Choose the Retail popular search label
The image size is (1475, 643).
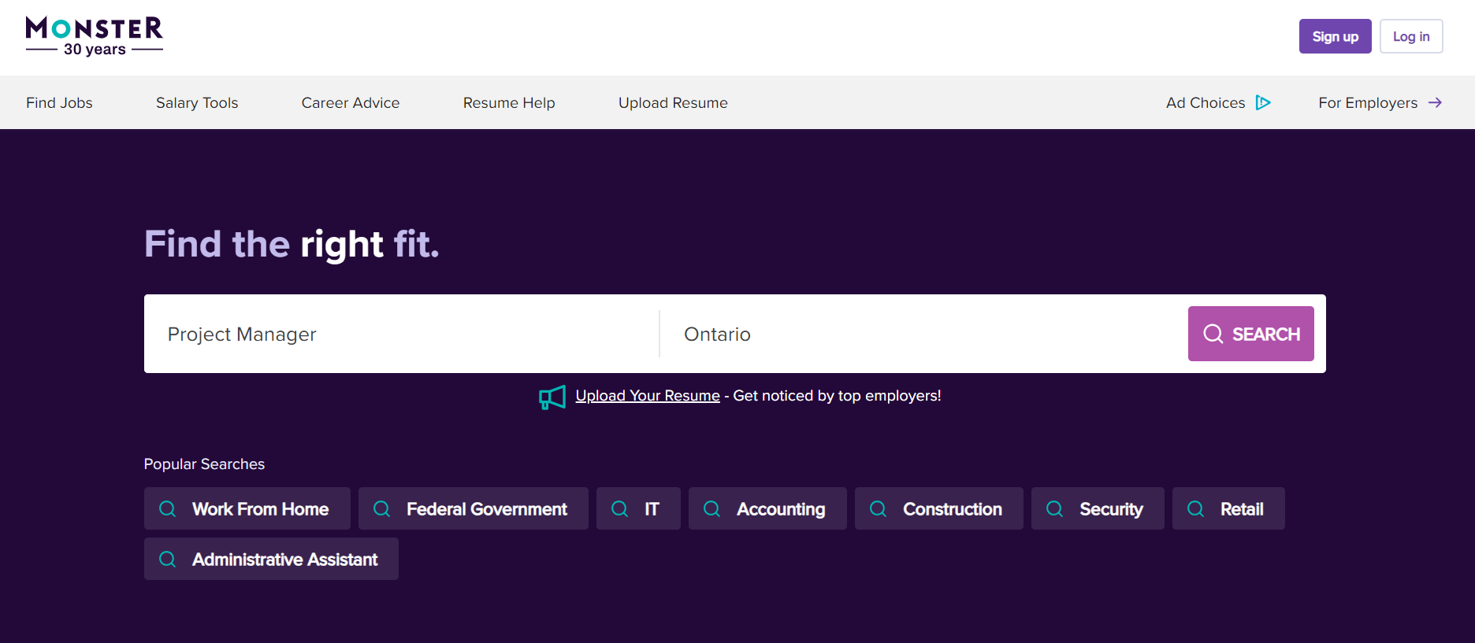click(x=1242, y=509)
